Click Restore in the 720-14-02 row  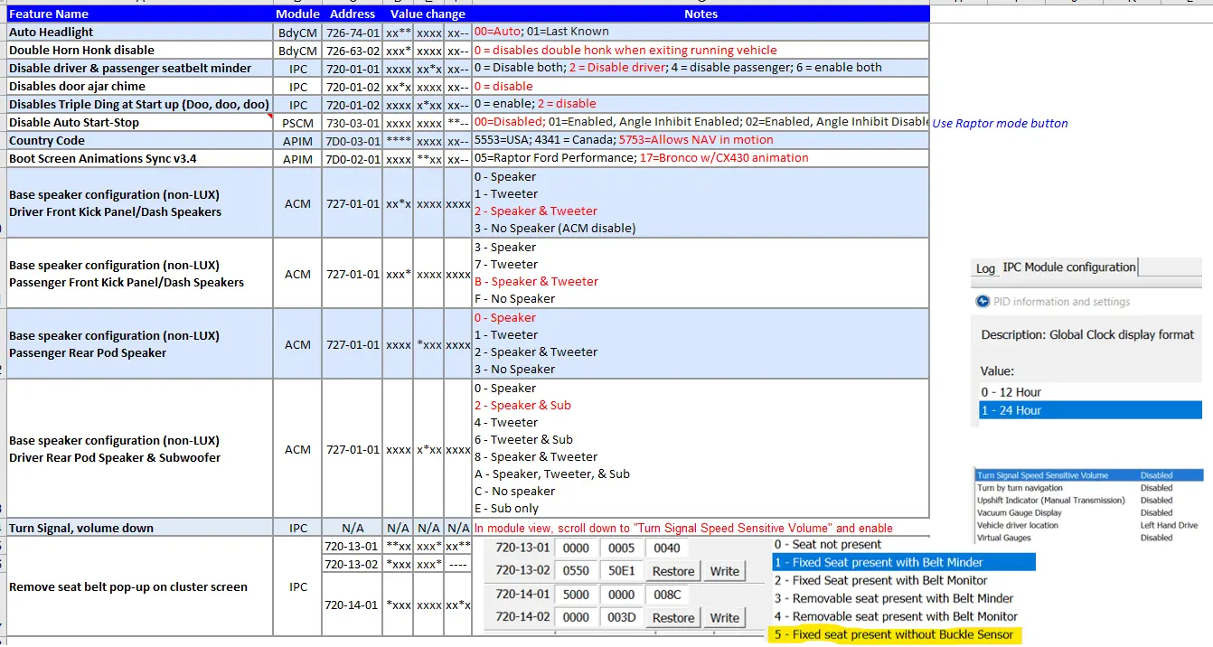tap(673, 618)
